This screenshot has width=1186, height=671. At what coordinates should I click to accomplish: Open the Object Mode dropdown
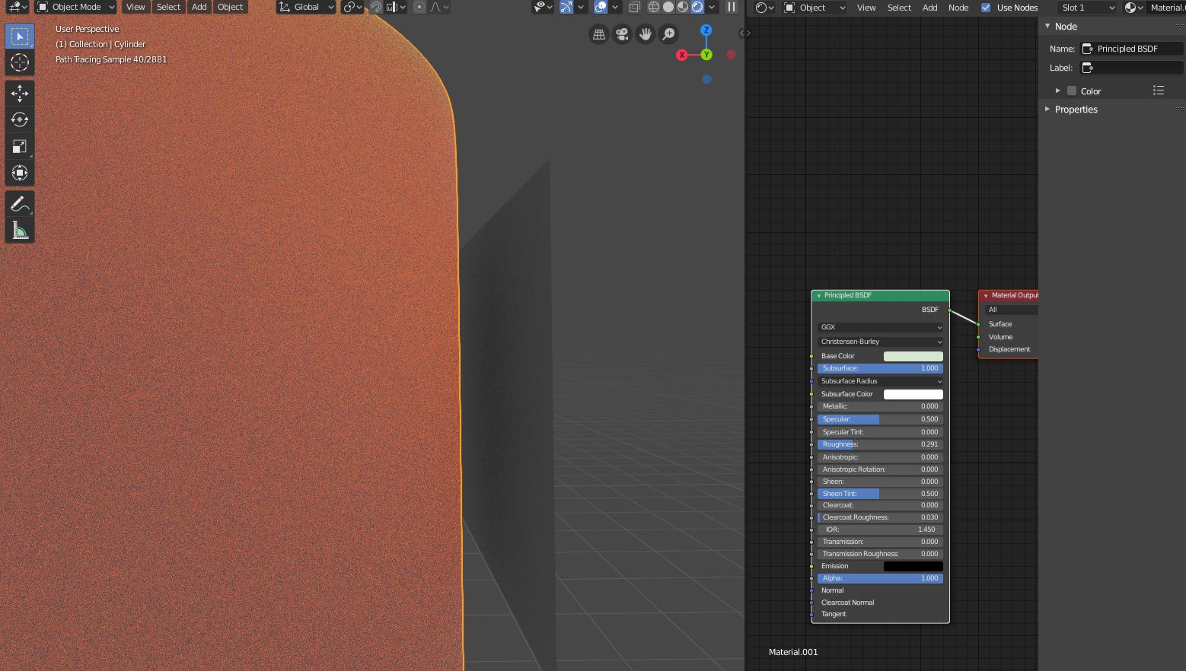tap(75, 8)
